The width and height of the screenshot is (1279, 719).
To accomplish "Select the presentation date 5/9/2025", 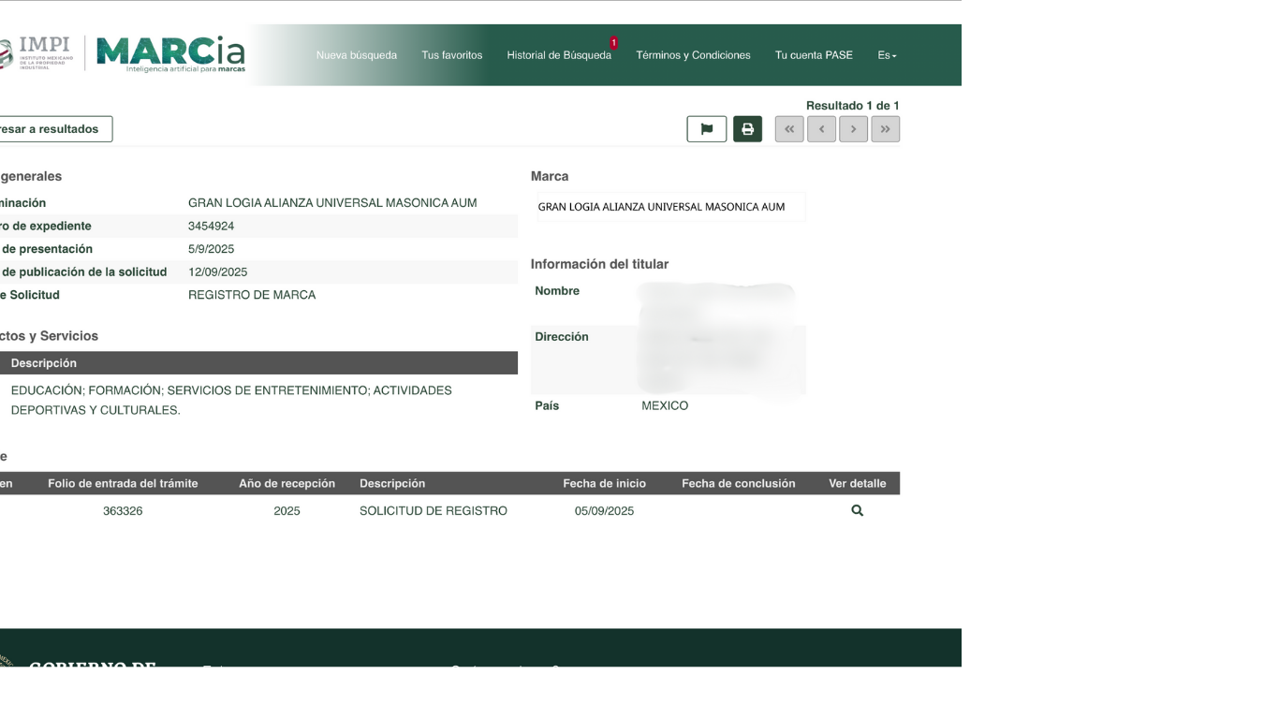I will [x=211, y=249].
